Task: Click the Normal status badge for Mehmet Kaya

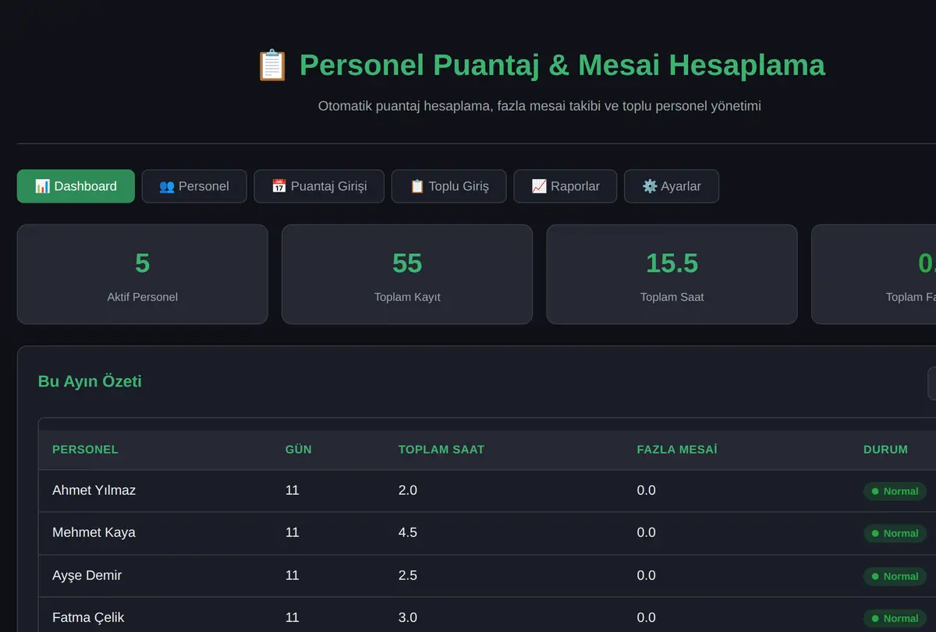Action: click(x=895, y=533)
